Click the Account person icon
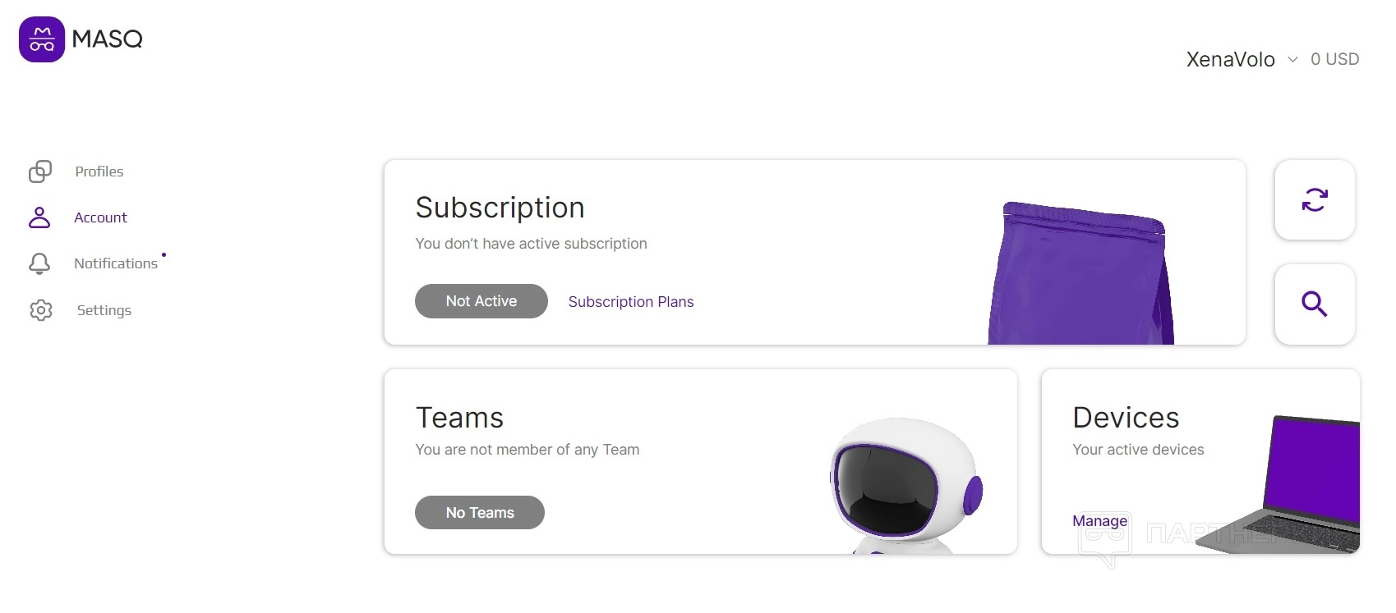The image size is (1396, 613). [x=39, y=217]
